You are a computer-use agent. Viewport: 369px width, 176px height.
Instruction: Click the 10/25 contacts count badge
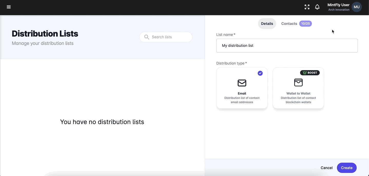[x=305, y=24]
